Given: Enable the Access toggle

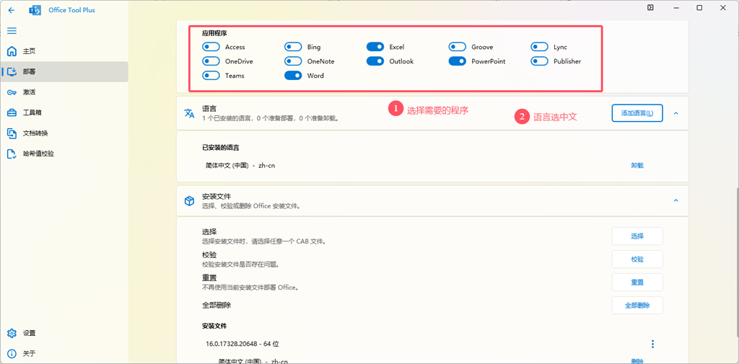Looking at the screenshot, I should pos(211,47).
